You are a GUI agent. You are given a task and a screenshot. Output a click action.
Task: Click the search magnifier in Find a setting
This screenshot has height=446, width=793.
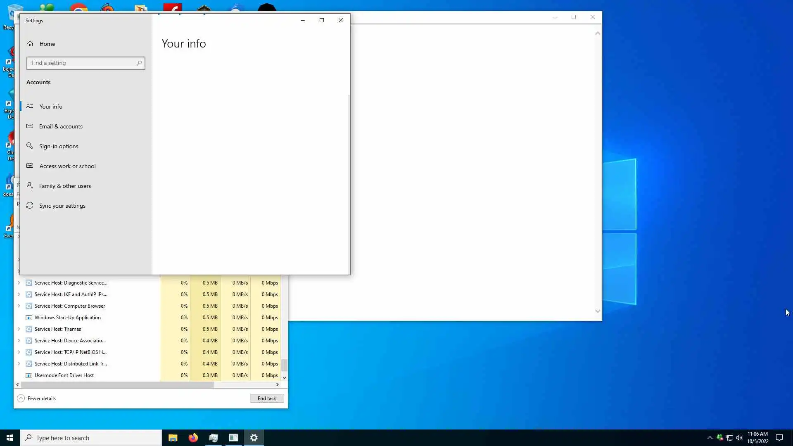click(x=139, y=63)
